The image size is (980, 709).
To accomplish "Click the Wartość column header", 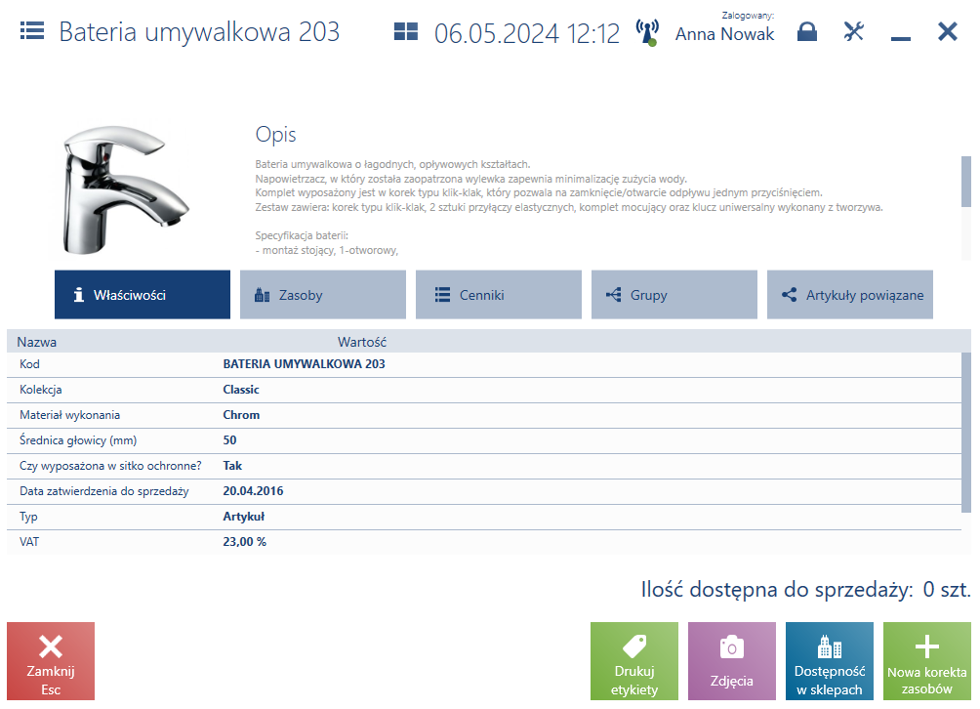I will pos(362,342).
